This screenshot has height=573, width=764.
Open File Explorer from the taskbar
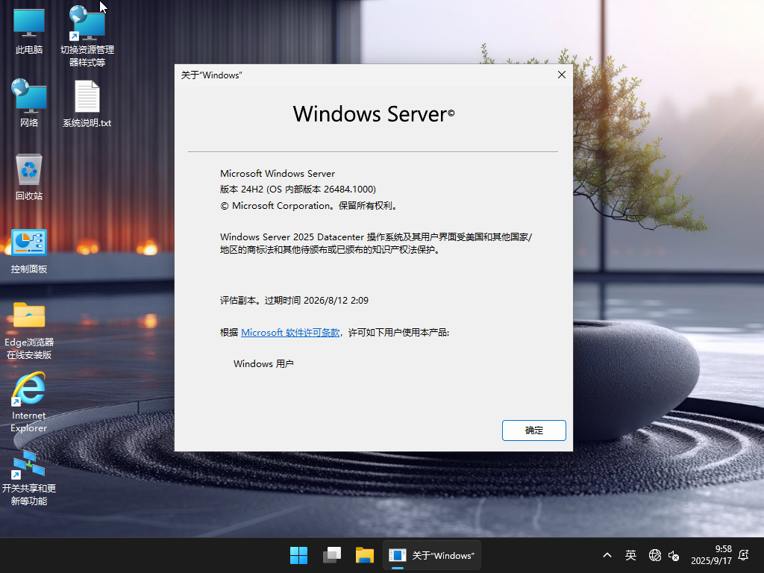[x=364, y=555]
